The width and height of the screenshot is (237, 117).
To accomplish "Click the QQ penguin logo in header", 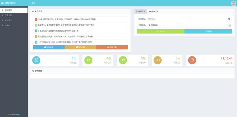I will click(x=3, y=3).
